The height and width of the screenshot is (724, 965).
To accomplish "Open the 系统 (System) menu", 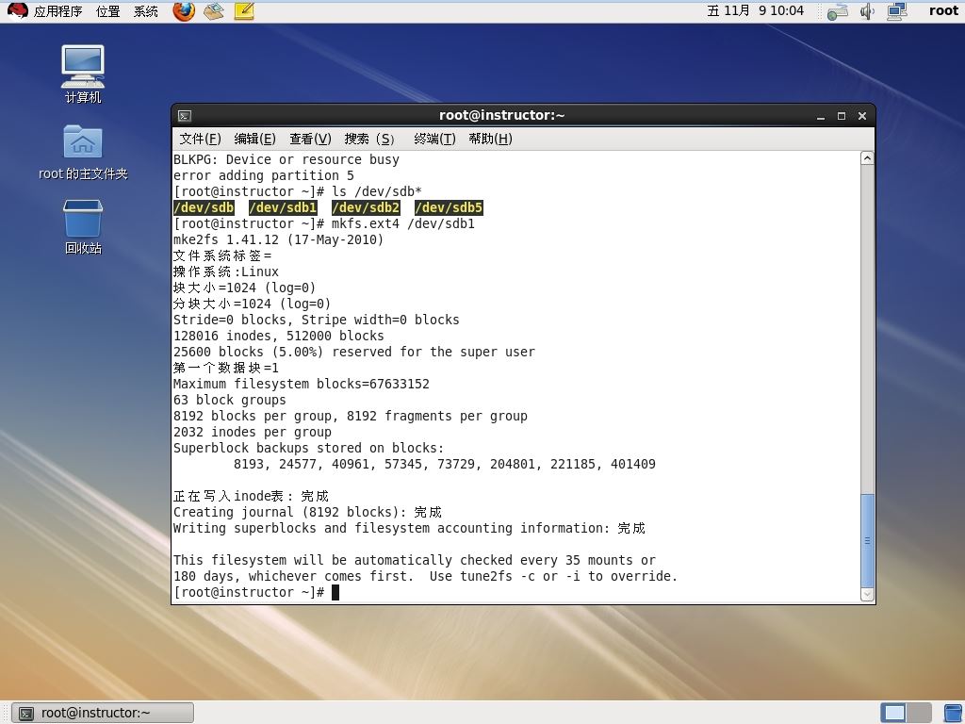I will 146,11.
